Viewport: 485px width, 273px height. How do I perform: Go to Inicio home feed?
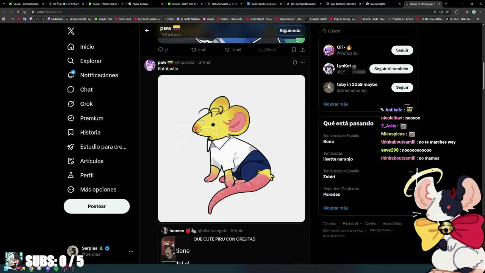pos(81,47)
